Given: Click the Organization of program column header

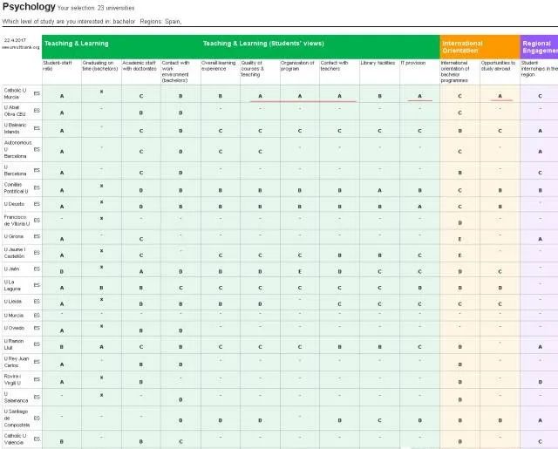Looking at the screenshot, I should [x=297, y=65].
